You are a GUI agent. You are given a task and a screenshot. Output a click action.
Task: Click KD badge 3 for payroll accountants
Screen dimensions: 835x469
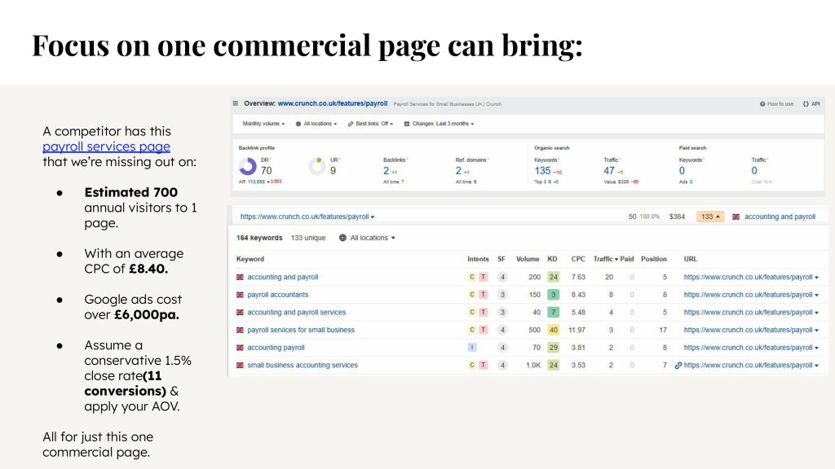554,295
